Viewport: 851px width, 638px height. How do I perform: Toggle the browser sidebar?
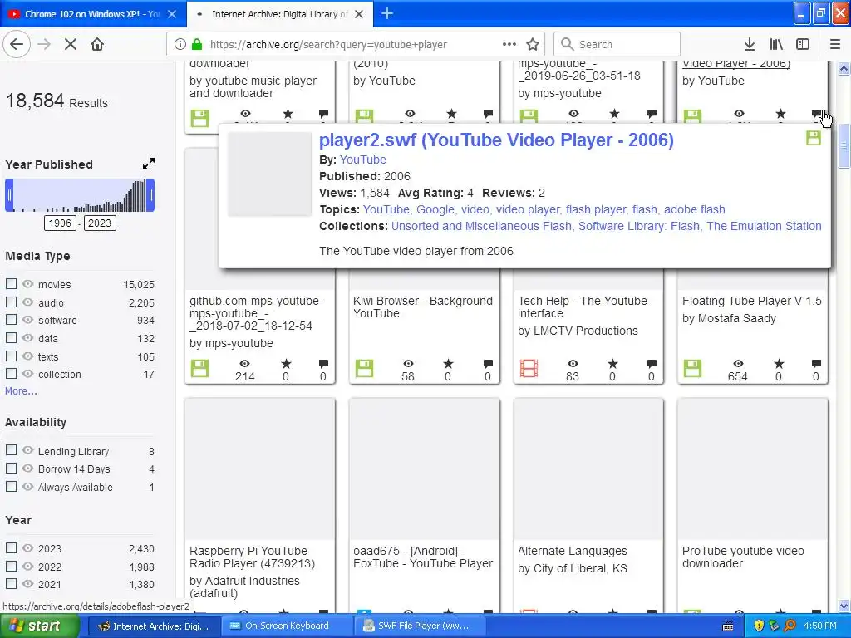(803, 44)
